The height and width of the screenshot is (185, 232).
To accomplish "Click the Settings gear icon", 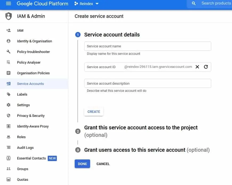I will 9,105.
